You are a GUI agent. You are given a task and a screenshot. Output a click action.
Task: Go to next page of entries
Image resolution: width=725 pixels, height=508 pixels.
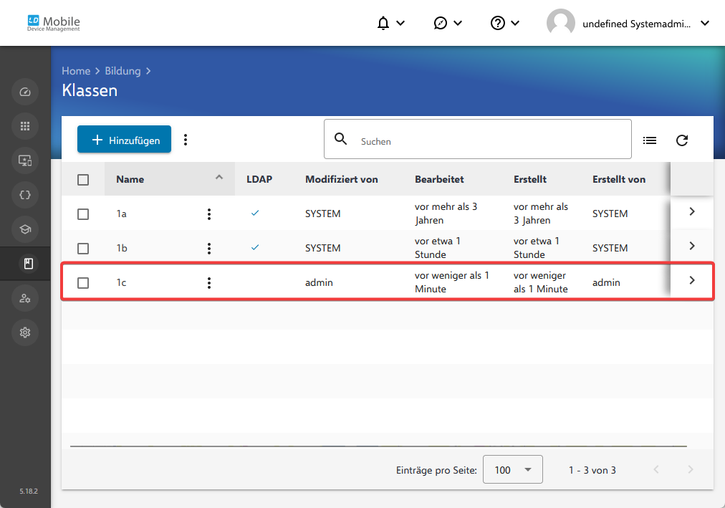click(691, 469)
